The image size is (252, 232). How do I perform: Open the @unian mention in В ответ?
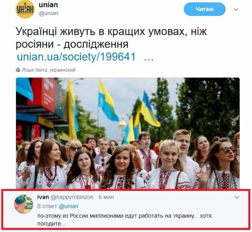click(68, 206)
